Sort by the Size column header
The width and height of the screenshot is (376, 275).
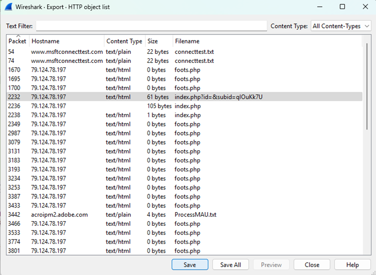tap(159, 41)
